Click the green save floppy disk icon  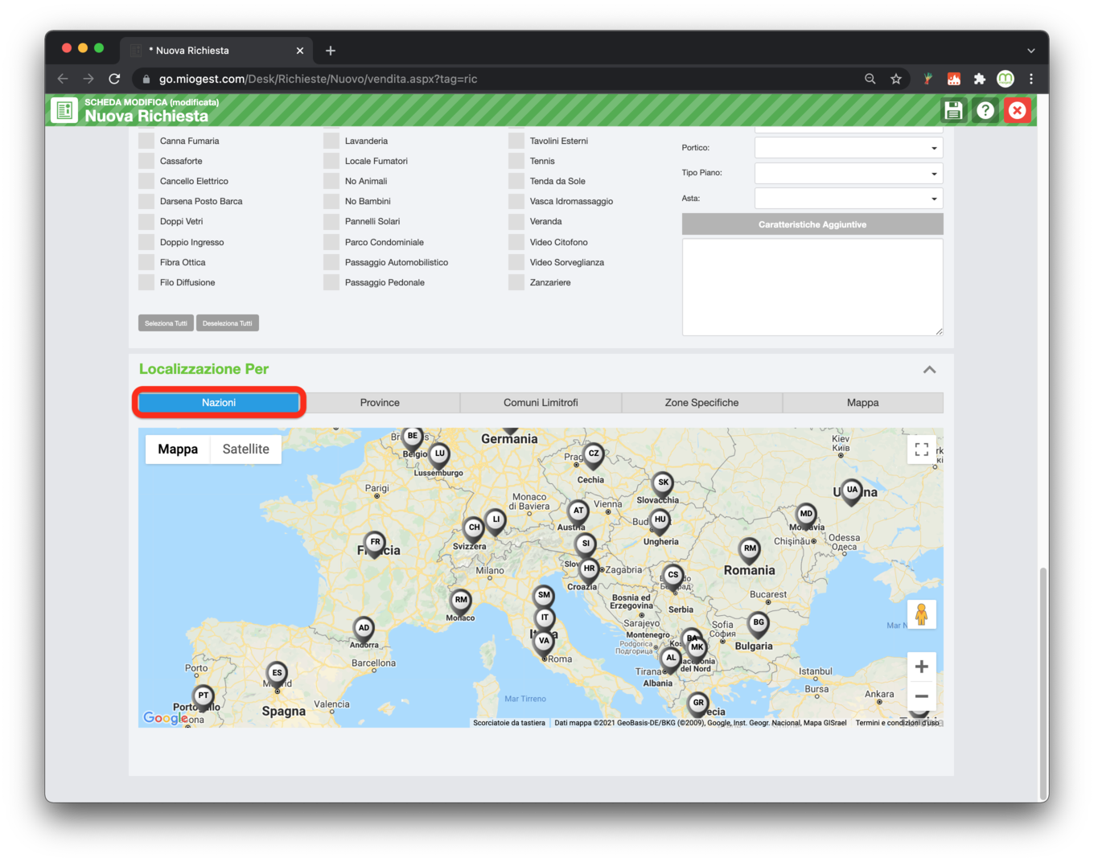click(953, 110)
